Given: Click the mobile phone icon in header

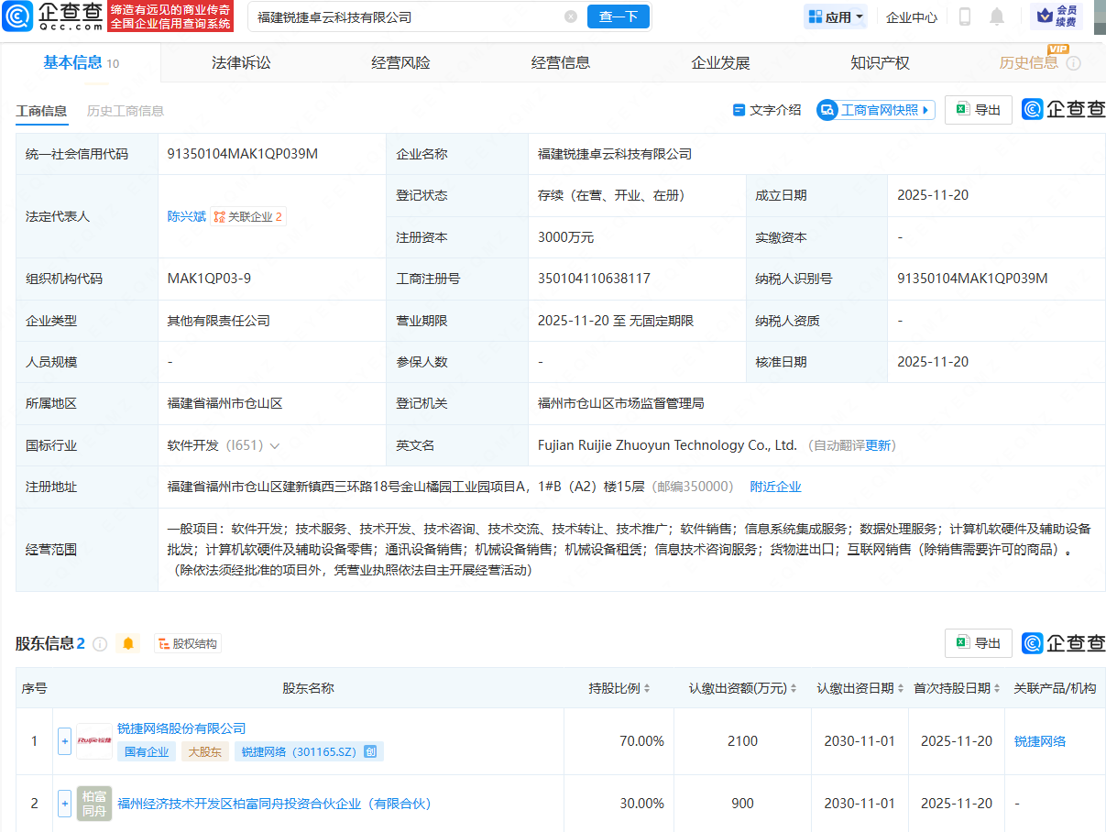Looking at the screenshot, I should [965, 16].
